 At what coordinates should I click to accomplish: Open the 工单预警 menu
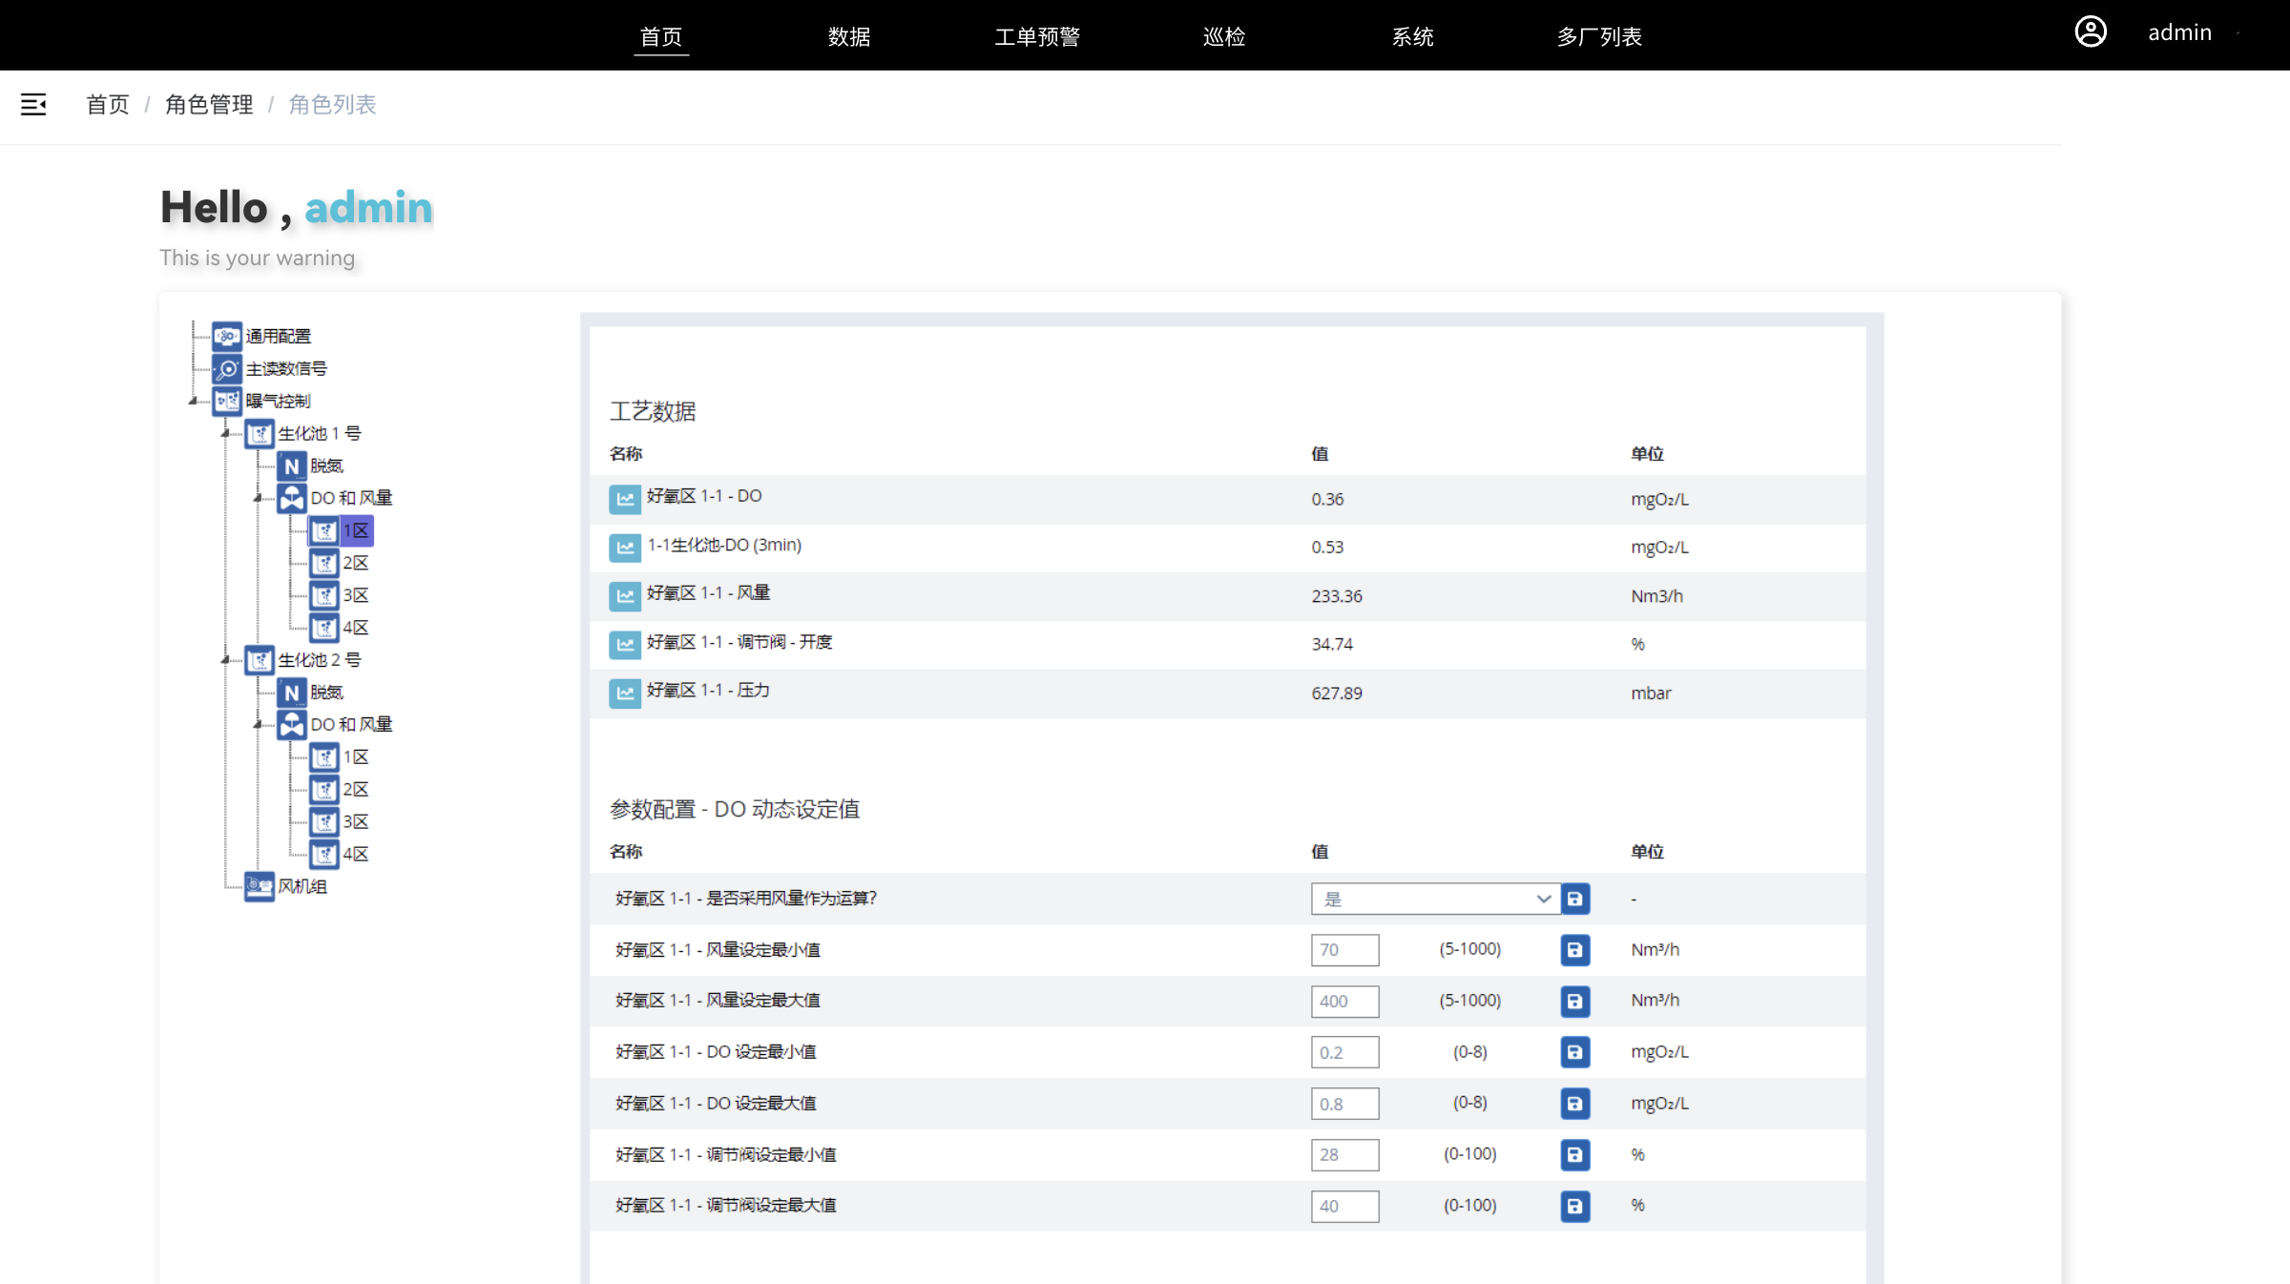click(x=1036, y=36)
